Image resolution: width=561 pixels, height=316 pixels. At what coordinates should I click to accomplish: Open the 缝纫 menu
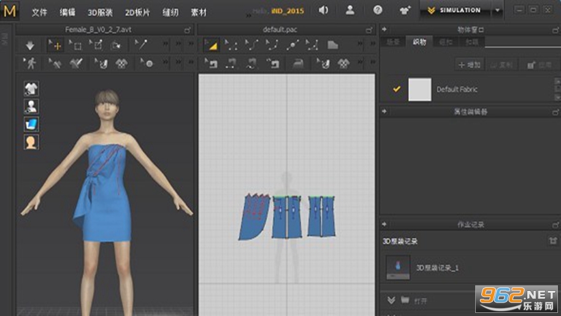click(x=170, y=12)
